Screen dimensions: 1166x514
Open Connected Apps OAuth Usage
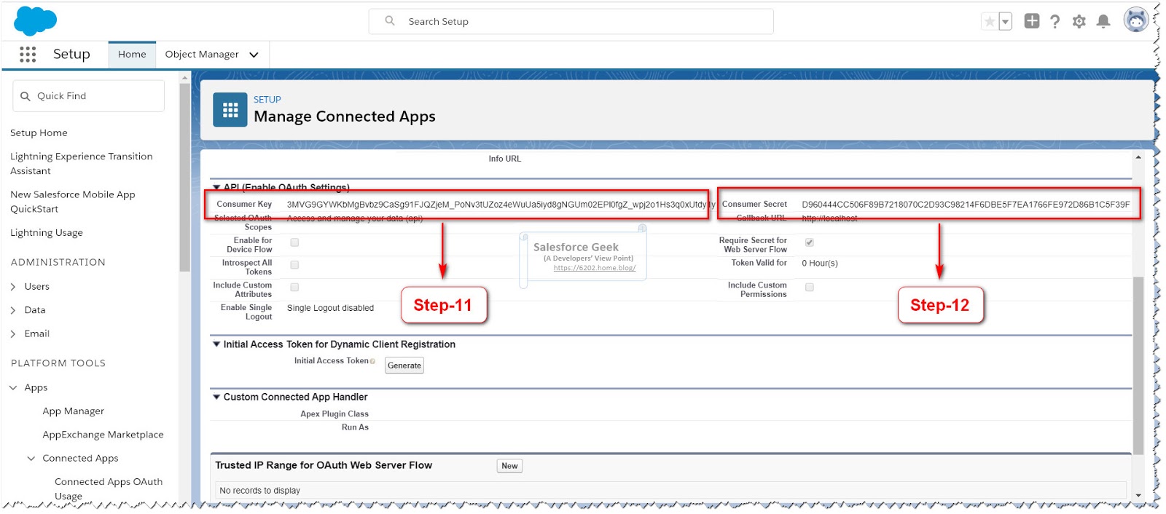pyautogui.click(x=109, y=489)
